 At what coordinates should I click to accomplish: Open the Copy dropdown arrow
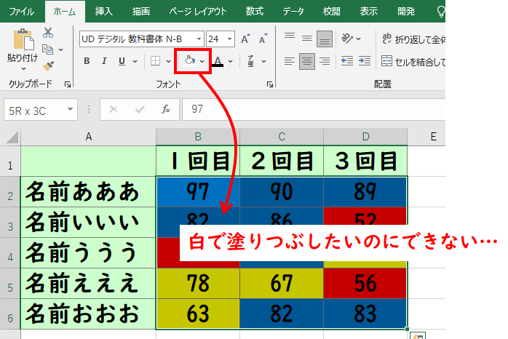point(61,50)
